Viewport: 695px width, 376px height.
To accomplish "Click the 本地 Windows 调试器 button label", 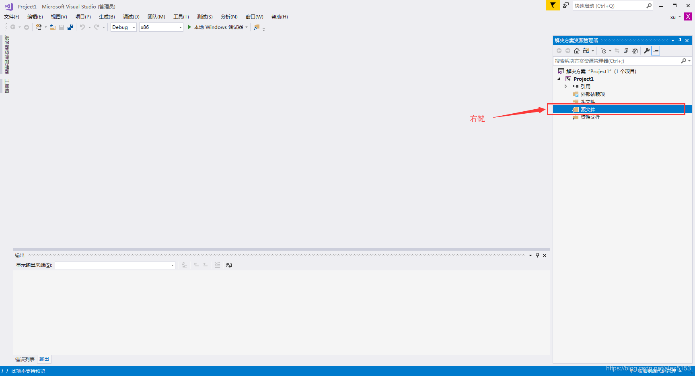I will (x=218, y=27).
